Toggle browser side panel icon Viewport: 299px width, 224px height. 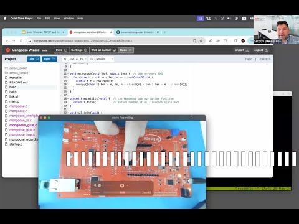pos(235,40)
